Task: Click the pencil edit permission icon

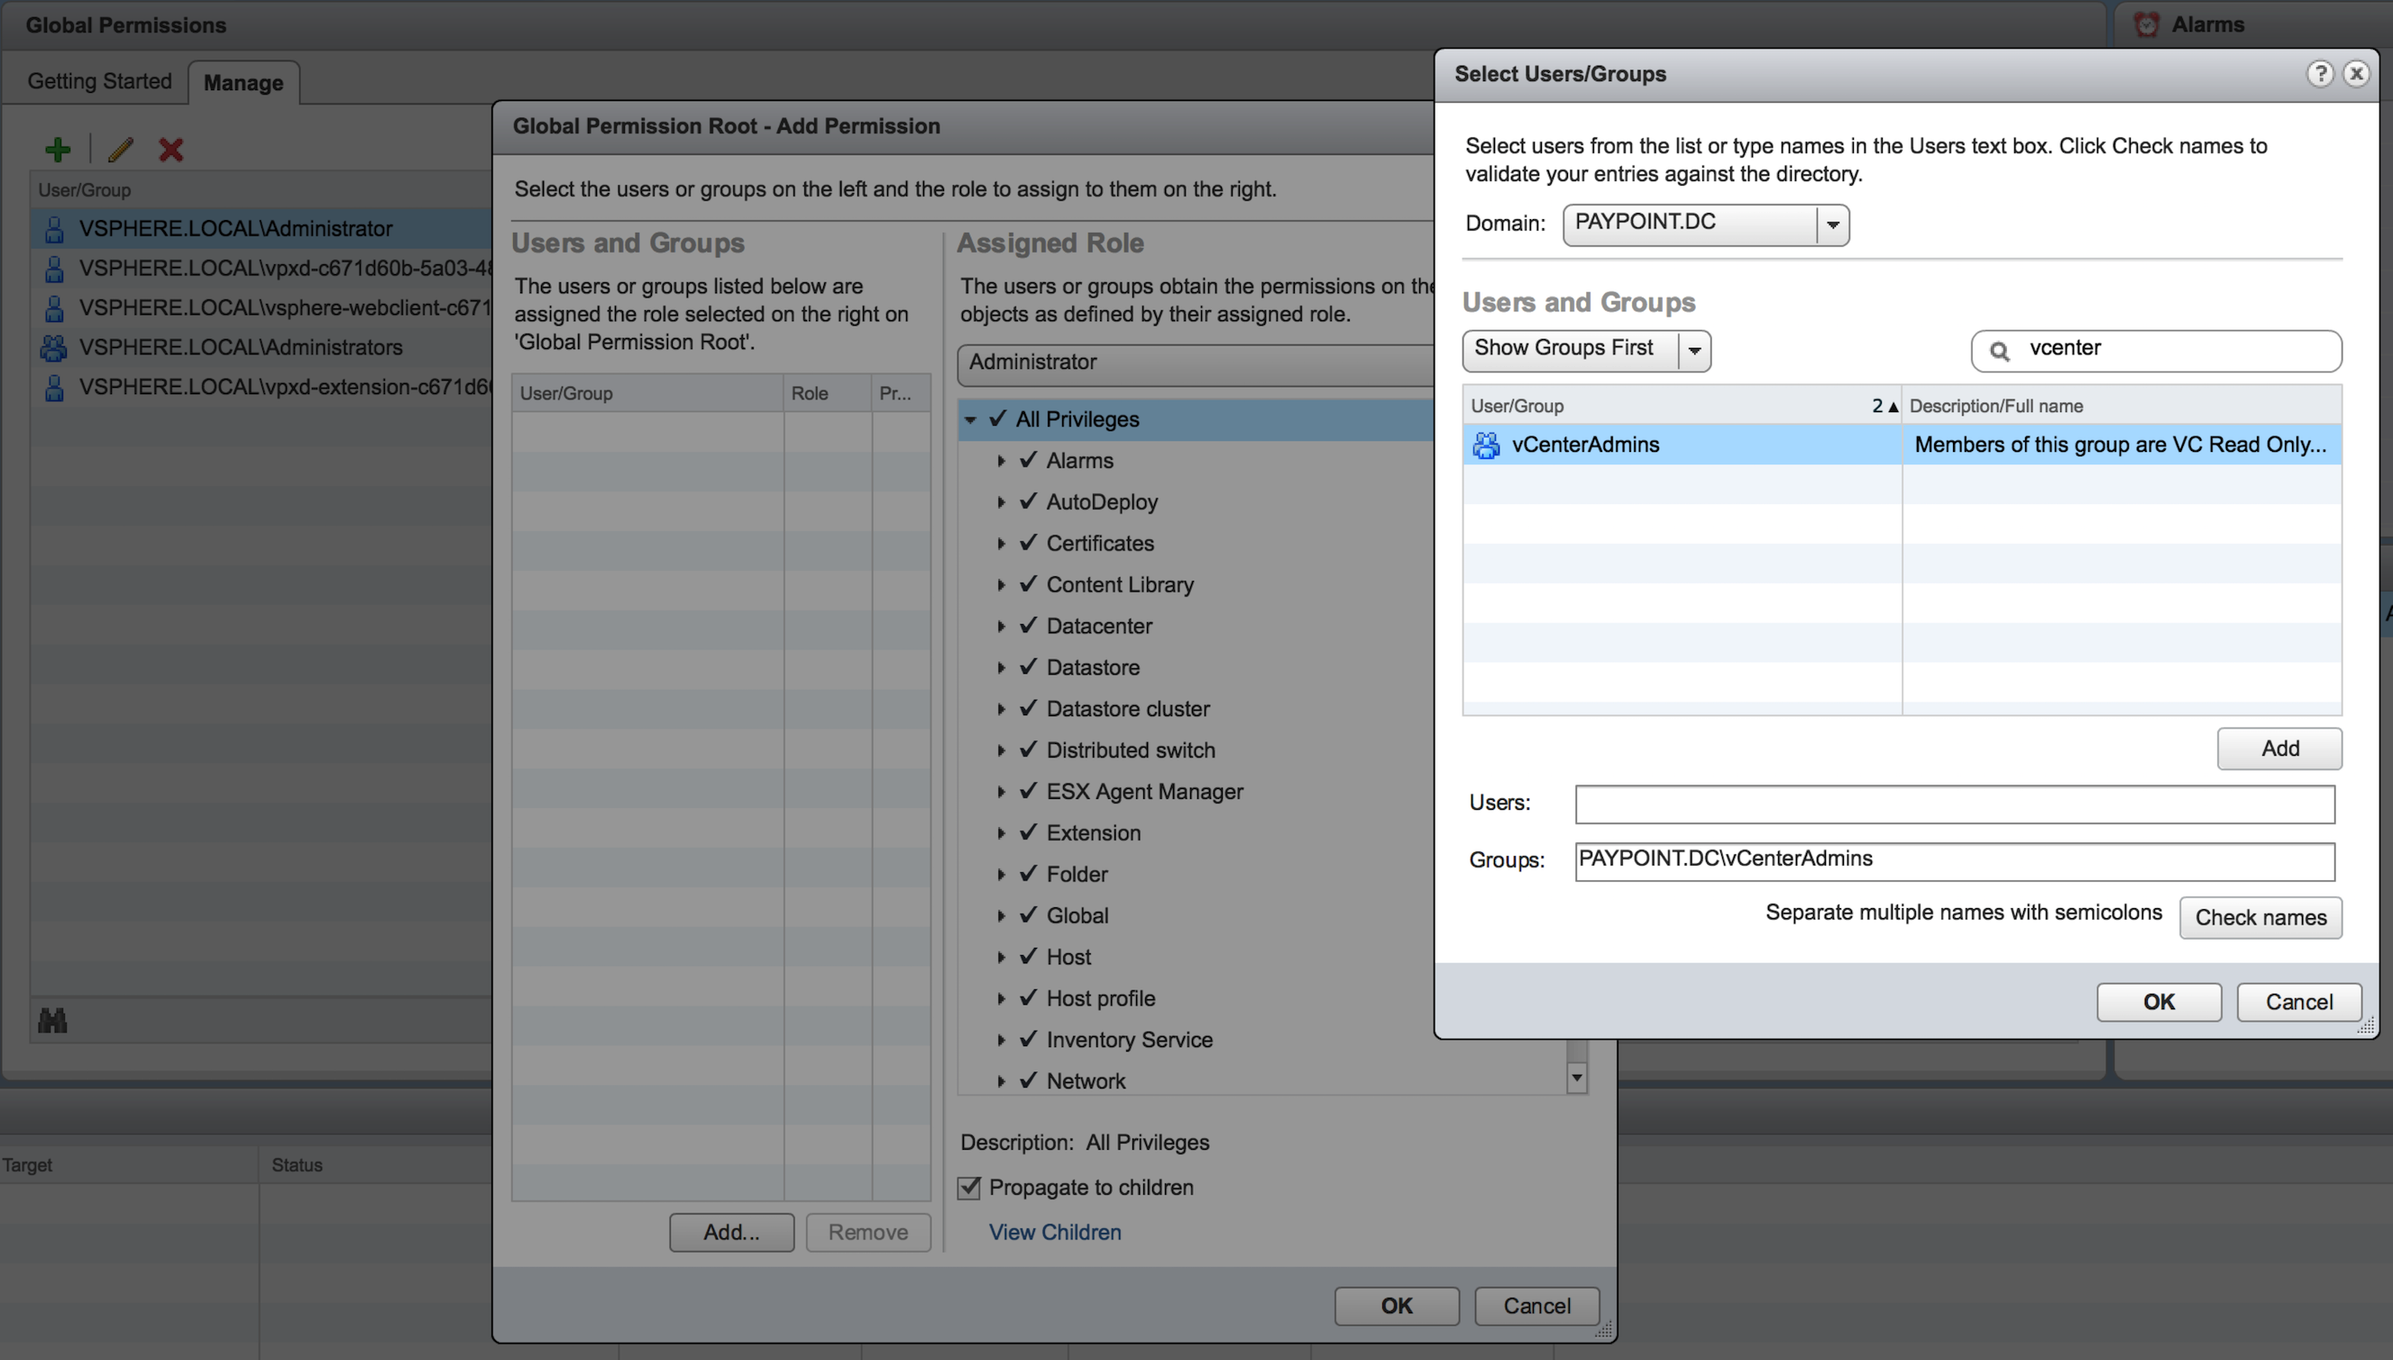Action: [x=121, y=150]
